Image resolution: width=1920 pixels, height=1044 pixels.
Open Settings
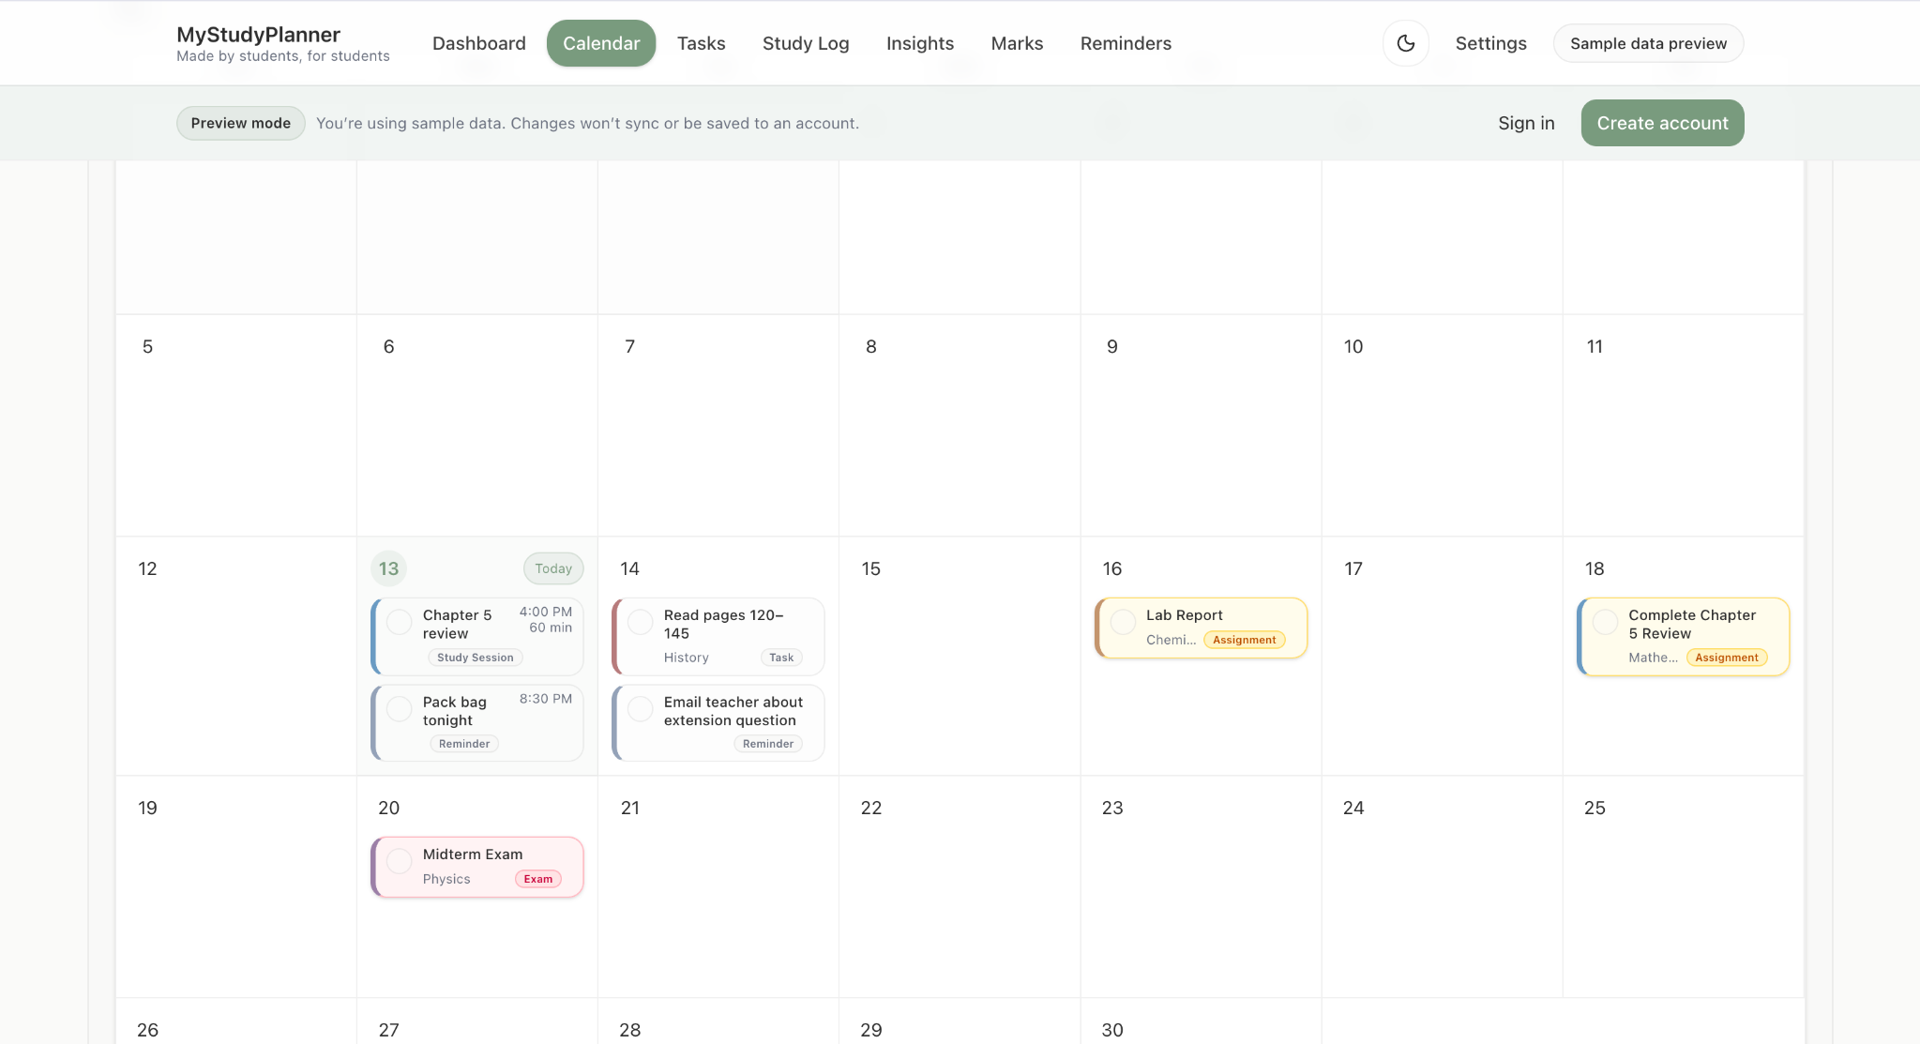[x=1491, y=43]
